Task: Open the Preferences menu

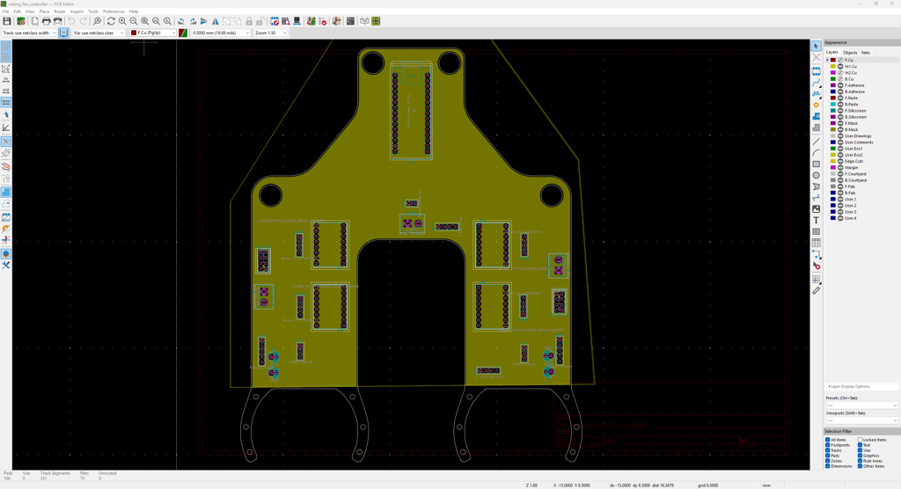Action: click(x=114, y=11)
